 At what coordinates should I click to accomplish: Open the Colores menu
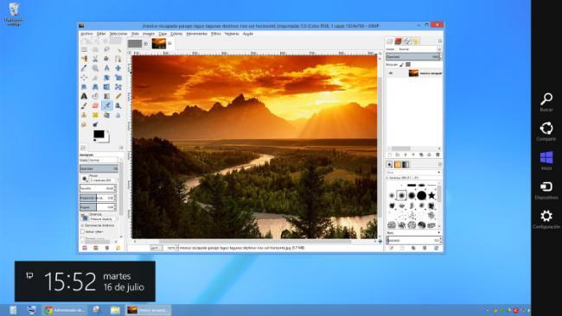point(176,34)
